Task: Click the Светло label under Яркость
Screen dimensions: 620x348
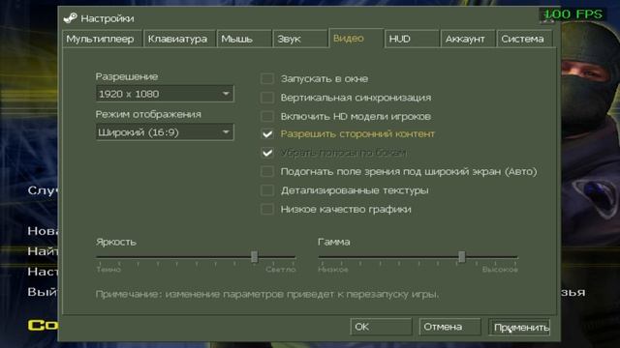Action: 281,270
